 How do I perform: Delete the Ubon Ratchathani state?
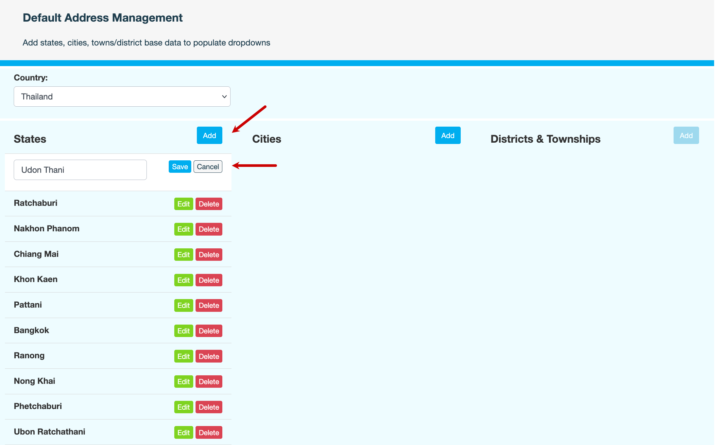209,433
